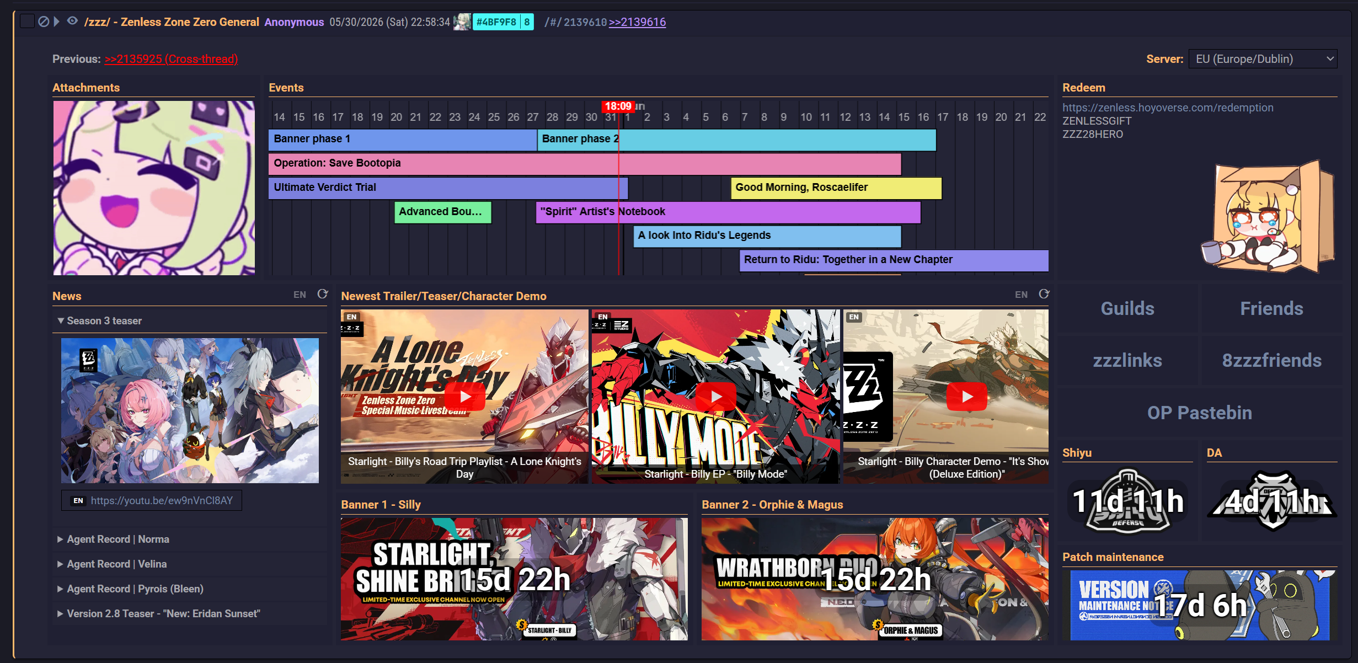Click post number 2139610

click(x=585, y=22)
